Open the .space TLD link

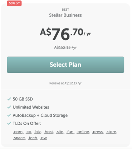coord(19,138)
